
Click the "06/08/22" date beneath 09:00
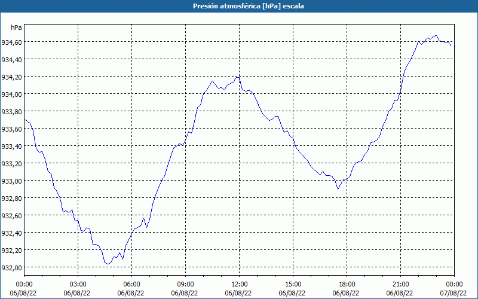tap(185, 293)
